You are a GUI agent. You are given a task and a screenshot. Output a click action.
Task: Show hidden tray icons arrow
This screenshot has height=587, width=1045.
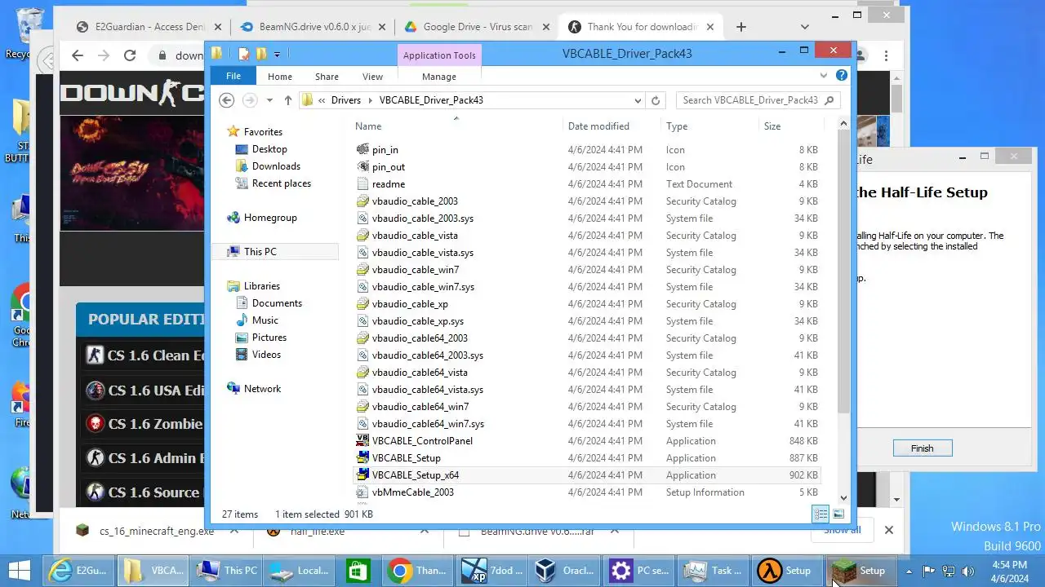click(909, 571)
